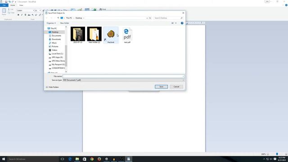Image resolution: width=288 pixels, height=162 pixels.
Task: Click the WordPad zoom slider handle
Action: coord(277,154)
